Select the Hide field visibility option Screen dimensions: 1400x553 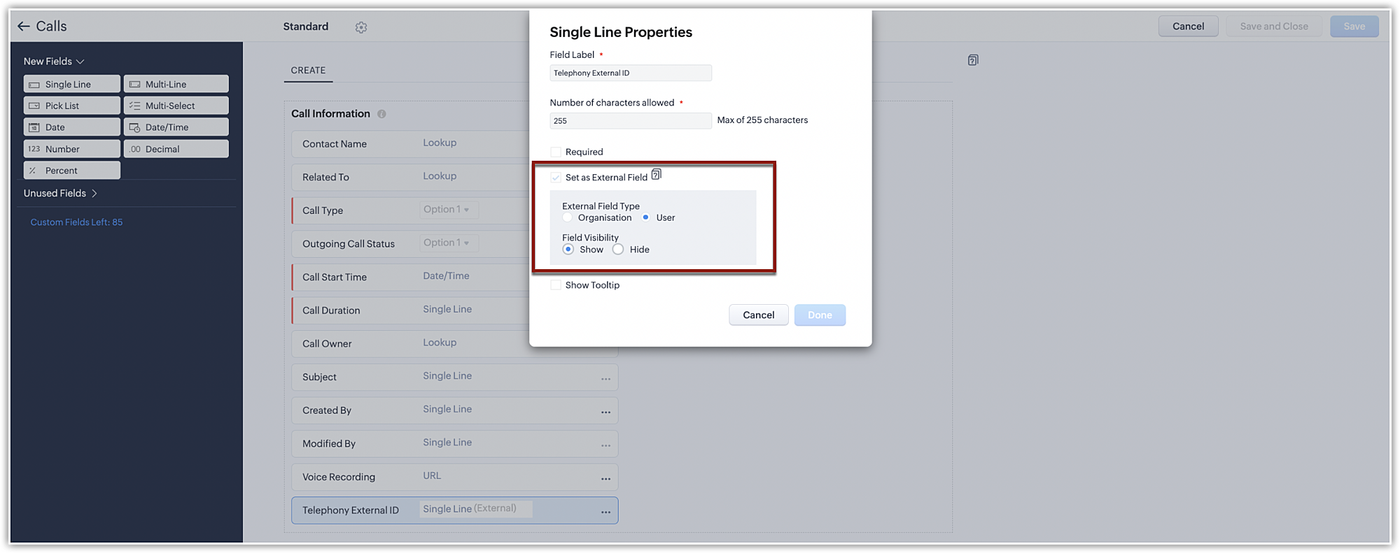click(618, 250)
